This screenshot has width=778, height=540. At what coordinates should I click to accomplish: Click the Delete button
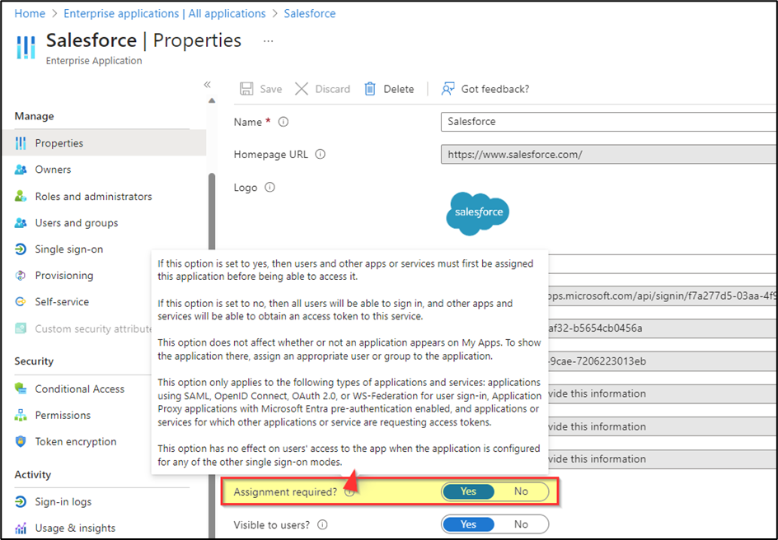pos(389,88)
